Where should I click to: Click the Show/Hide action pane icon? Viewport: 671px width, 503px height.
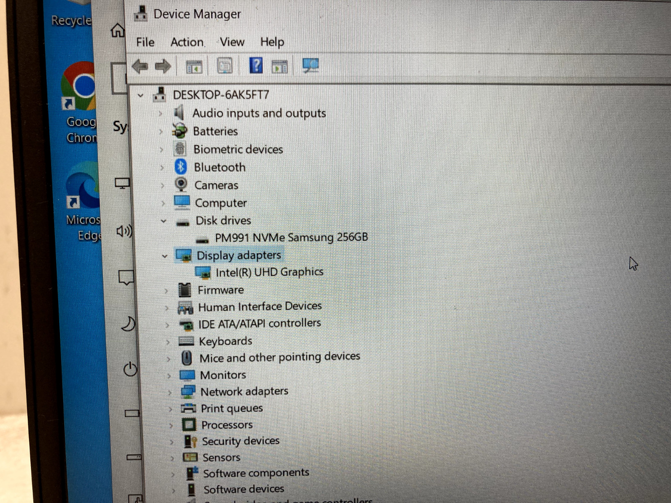pyautogui.click(x=280, y=66)
